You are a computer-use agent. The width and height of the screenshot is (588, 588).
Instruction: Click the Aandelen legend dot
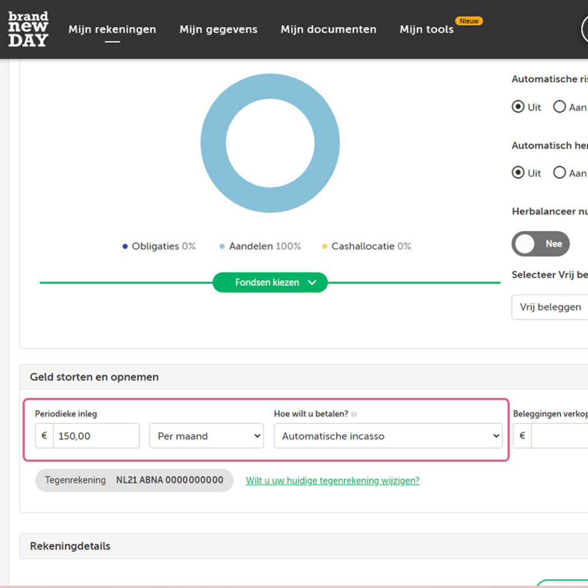pos(222,246)
